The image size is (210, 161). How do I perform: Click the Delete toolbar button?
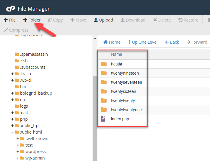(x=162, y=20)
